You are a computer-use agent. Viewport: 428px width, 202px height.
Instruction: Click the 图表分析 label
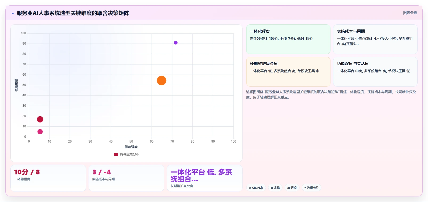(410, 13)
